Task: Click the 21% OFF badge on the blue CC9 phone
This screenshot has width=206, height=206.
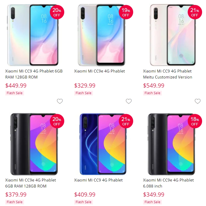Action: 126,121
